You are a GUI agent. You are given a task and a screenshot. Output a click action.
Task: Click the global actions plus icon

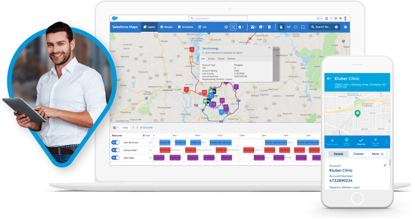click(x=326, y=19)
